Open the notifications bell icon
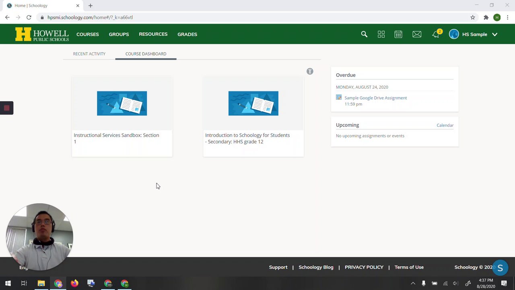515x290 pixels. [x=436, y=34]
